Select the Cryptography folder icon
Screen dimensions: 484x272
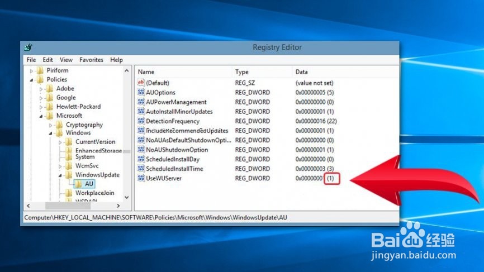[x=59, y=125]
